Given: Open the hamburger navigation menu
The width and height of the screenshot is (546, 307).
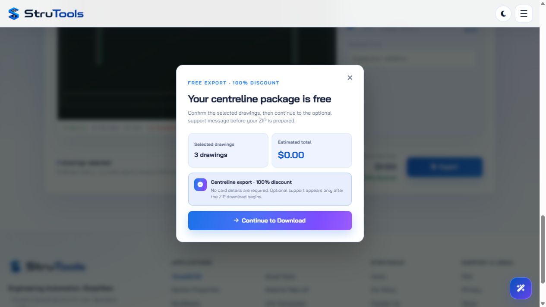Looking at the screenshot, I should 524,14.
